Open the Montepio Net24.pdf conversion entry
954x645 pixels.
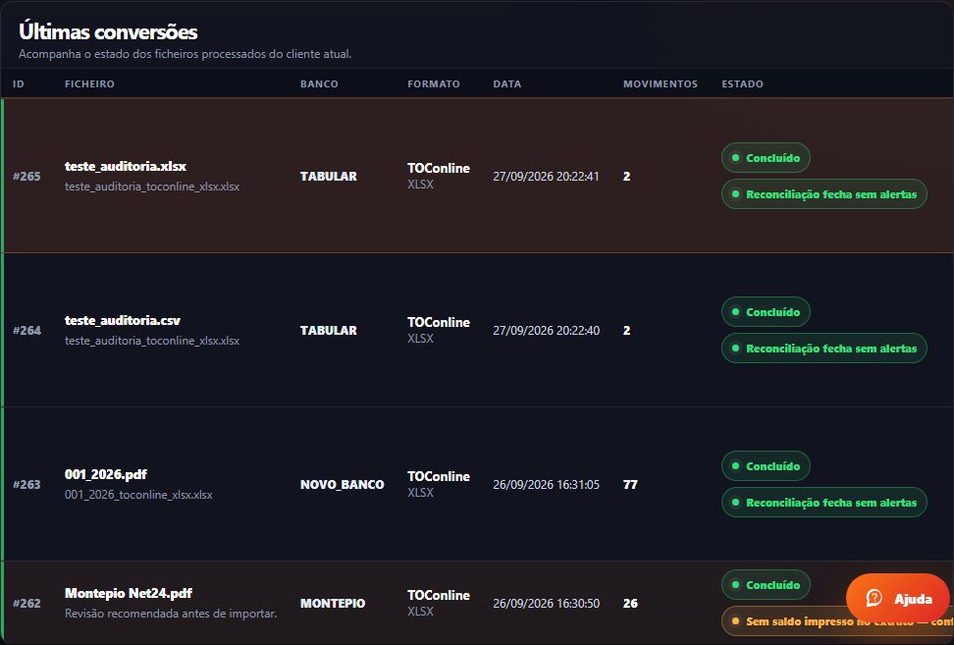point(477,603)
